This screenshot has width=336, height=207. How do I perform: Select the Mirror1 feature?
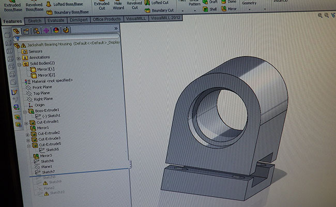[39, 128]
